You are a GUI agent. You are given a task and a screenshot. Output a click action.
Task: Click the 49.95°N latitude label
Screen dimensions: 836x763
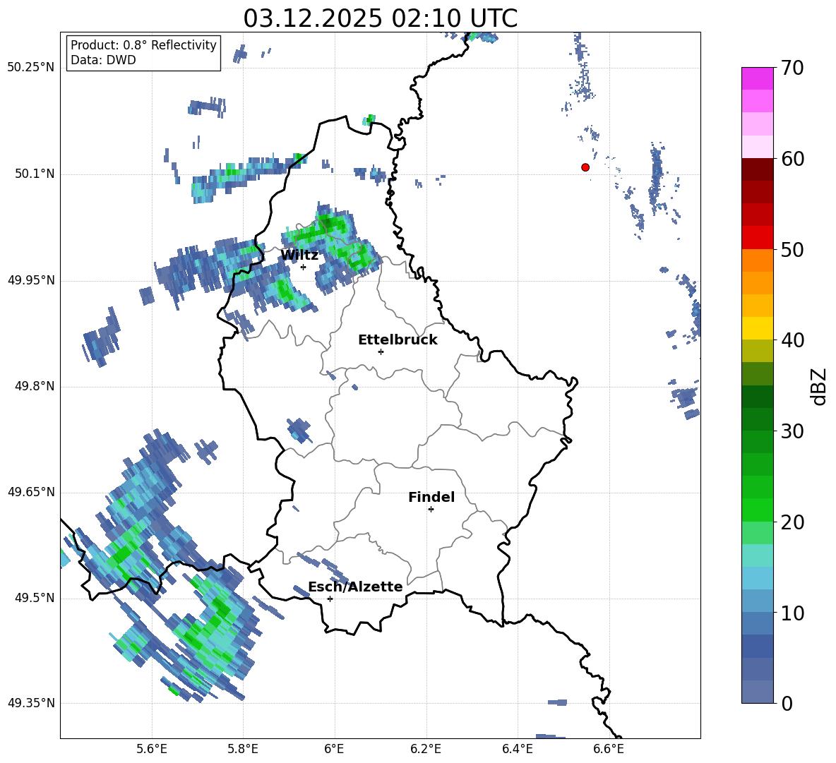click(31, 280)
